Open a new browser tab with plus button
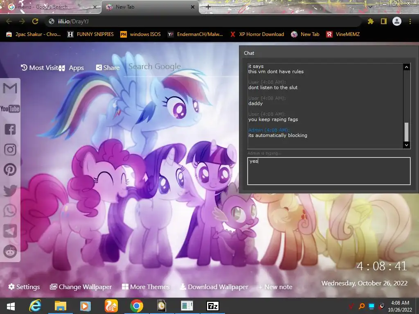The image size is (419, 314). (208, 7)
